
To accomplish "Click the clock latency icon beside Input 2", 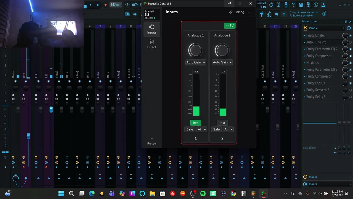I will point(349,28).
